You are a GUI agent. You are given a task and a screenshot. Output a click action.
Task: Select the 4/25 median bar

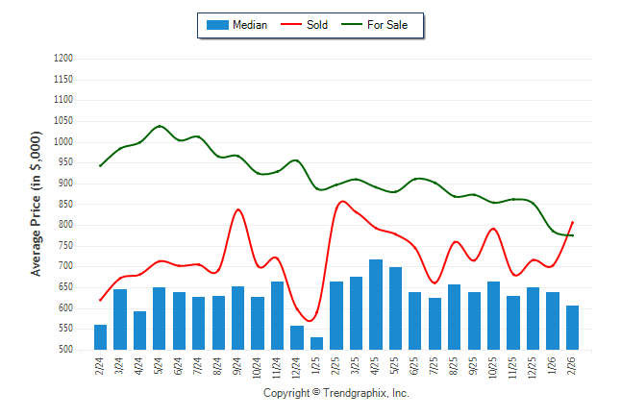376,305
